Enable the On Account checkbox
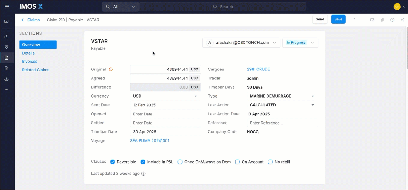 tap(237, 162)
